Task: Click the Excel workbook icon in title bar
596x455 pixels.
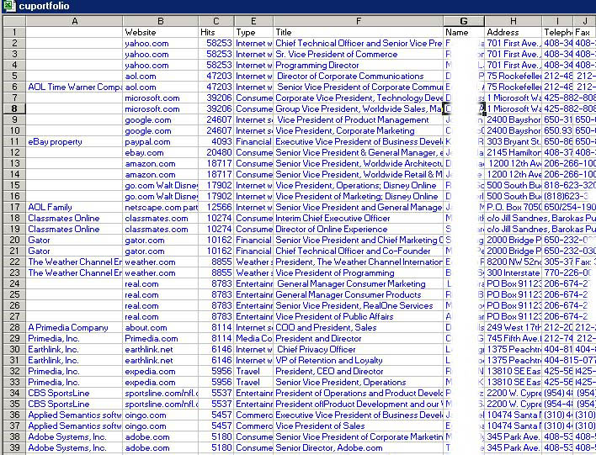Action: pyautogui.click(x=8, y=6)
